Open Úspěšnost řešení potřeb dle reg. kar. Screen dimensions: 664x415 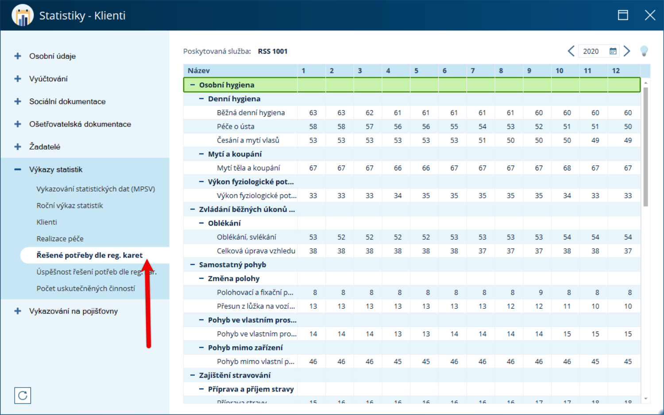pos(97,272)
